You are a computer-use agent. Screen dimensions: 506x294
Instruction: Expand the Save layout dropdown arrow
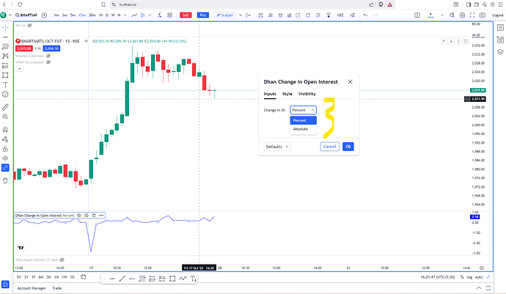pyautogui.click(x=441, y=15)
